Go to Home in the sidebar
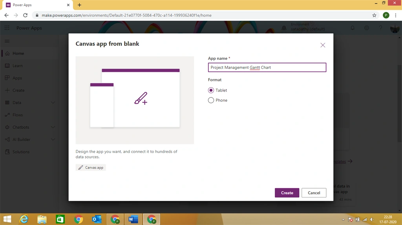The width and height of the screenshot is (402, 225). coord(18,54)
